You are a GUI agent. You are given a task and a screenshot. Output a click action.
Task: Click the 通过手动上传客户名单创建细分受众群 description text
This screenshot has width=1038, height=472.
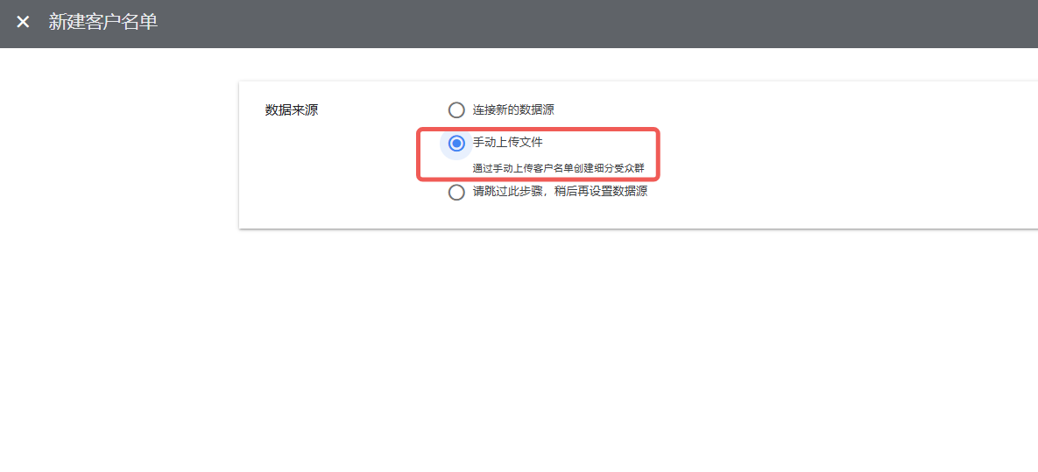click(x=558, y=168)
